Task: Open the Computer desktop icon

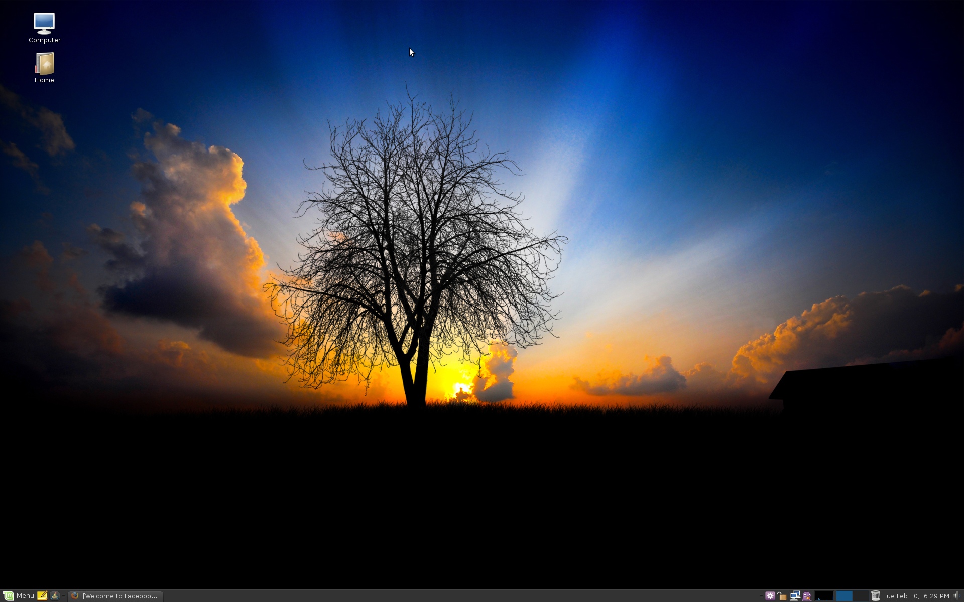Action: tap(44, 24)
